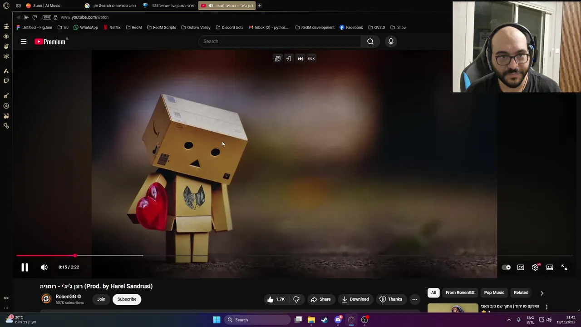Open Windows Start menu

pos(217,320)
